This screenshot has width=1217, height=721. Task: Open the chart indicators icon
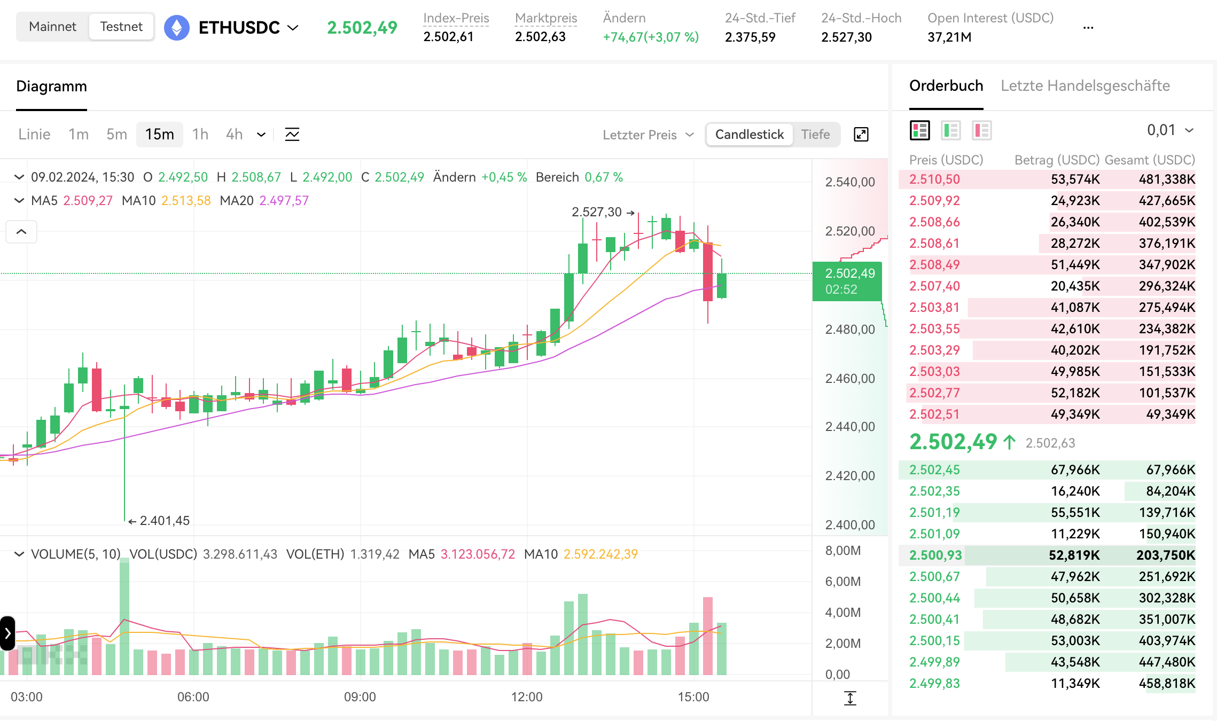coord(292,135)
